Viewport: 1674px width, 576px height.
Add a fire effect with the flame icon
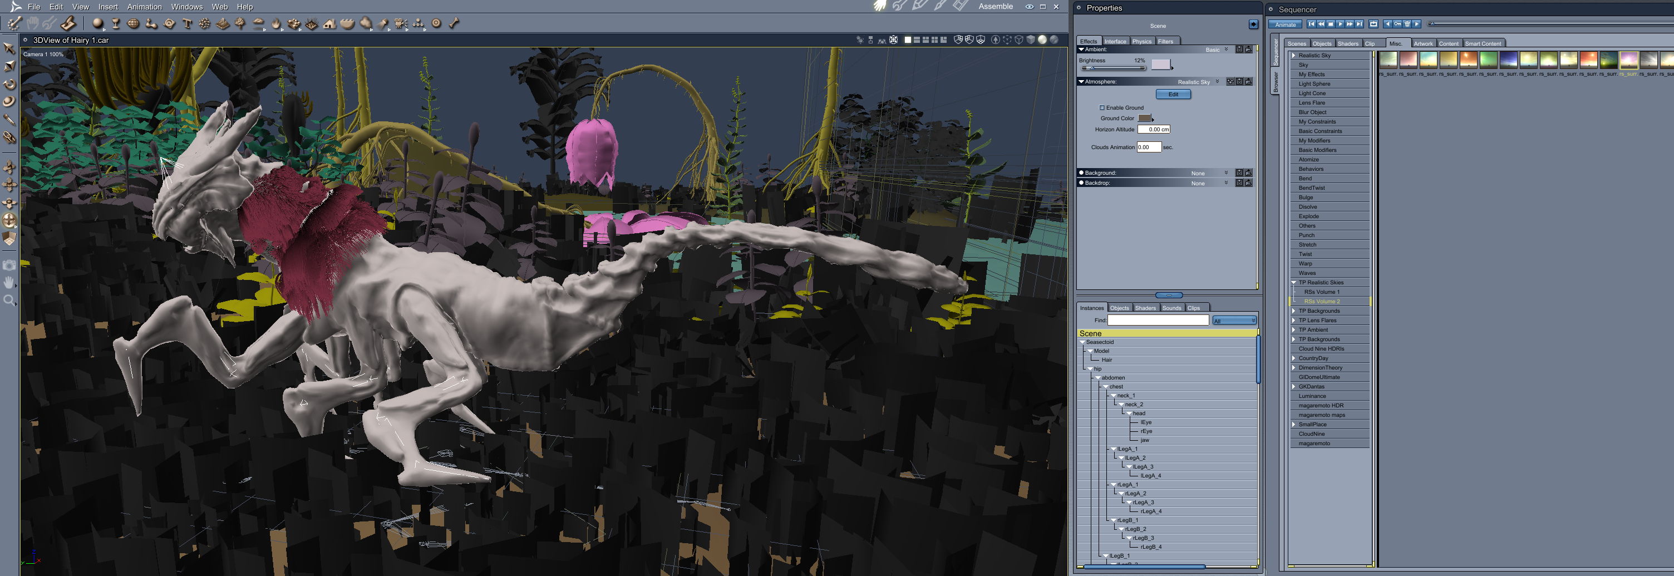[x=276, y=23]
